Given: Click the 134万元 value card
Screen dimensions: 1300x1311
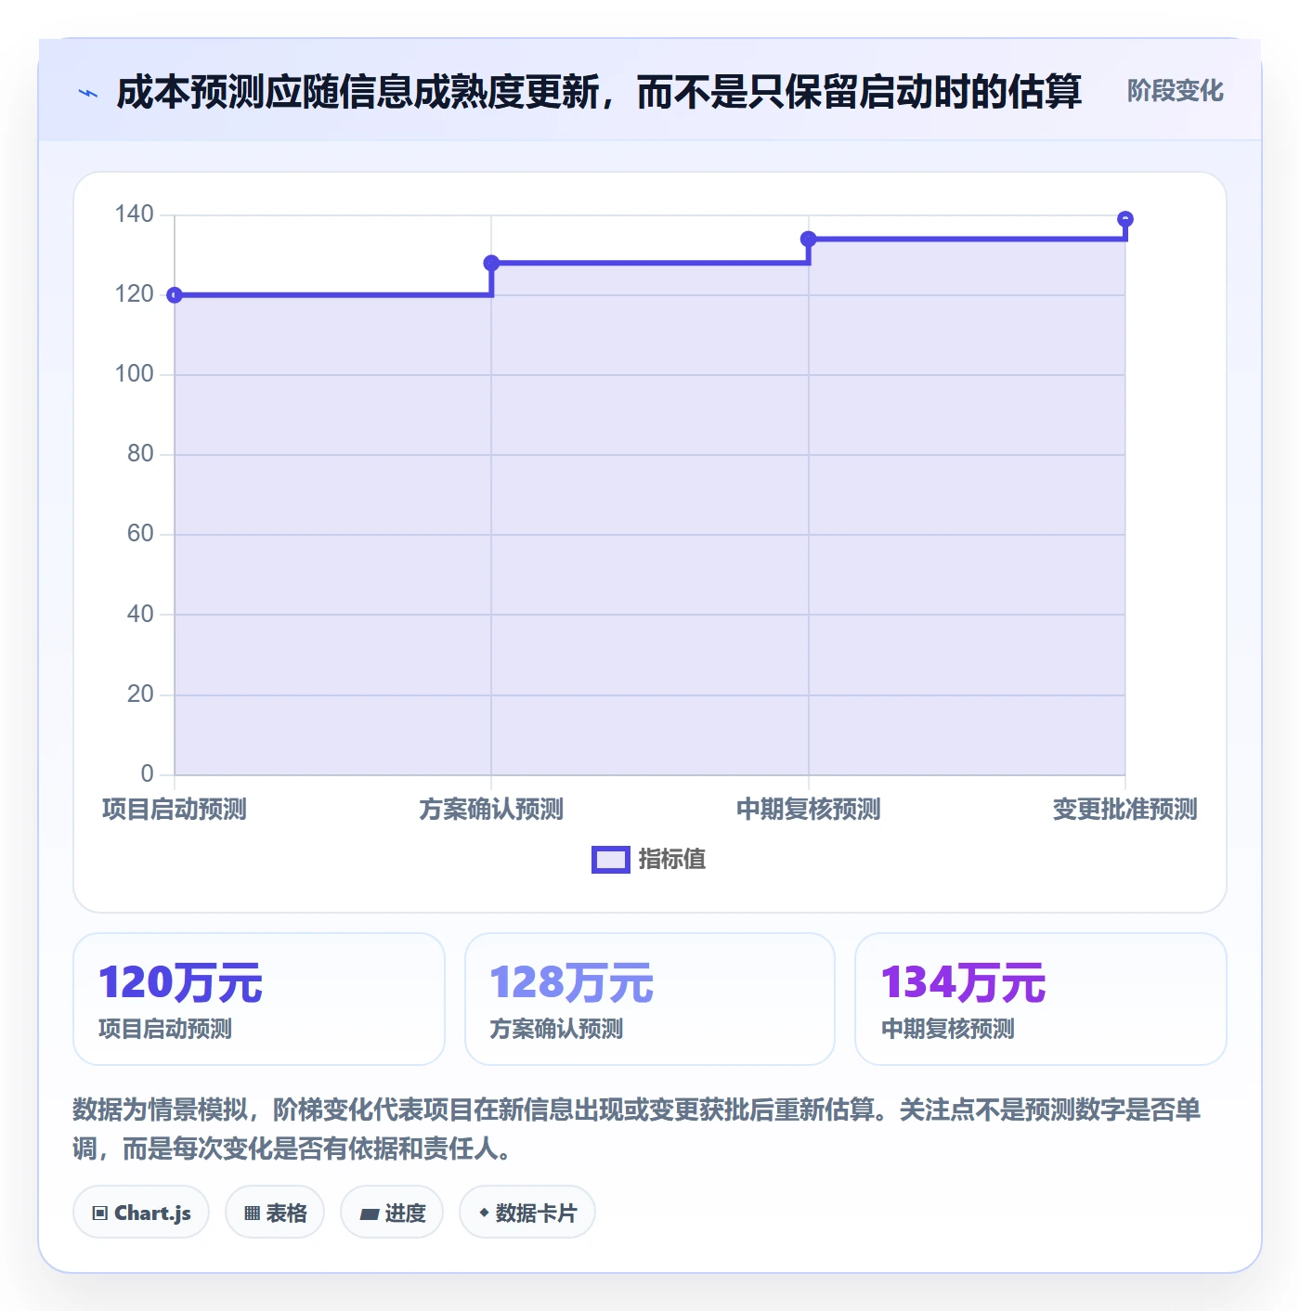Looking at the screenshot, I should [1041, 999].
